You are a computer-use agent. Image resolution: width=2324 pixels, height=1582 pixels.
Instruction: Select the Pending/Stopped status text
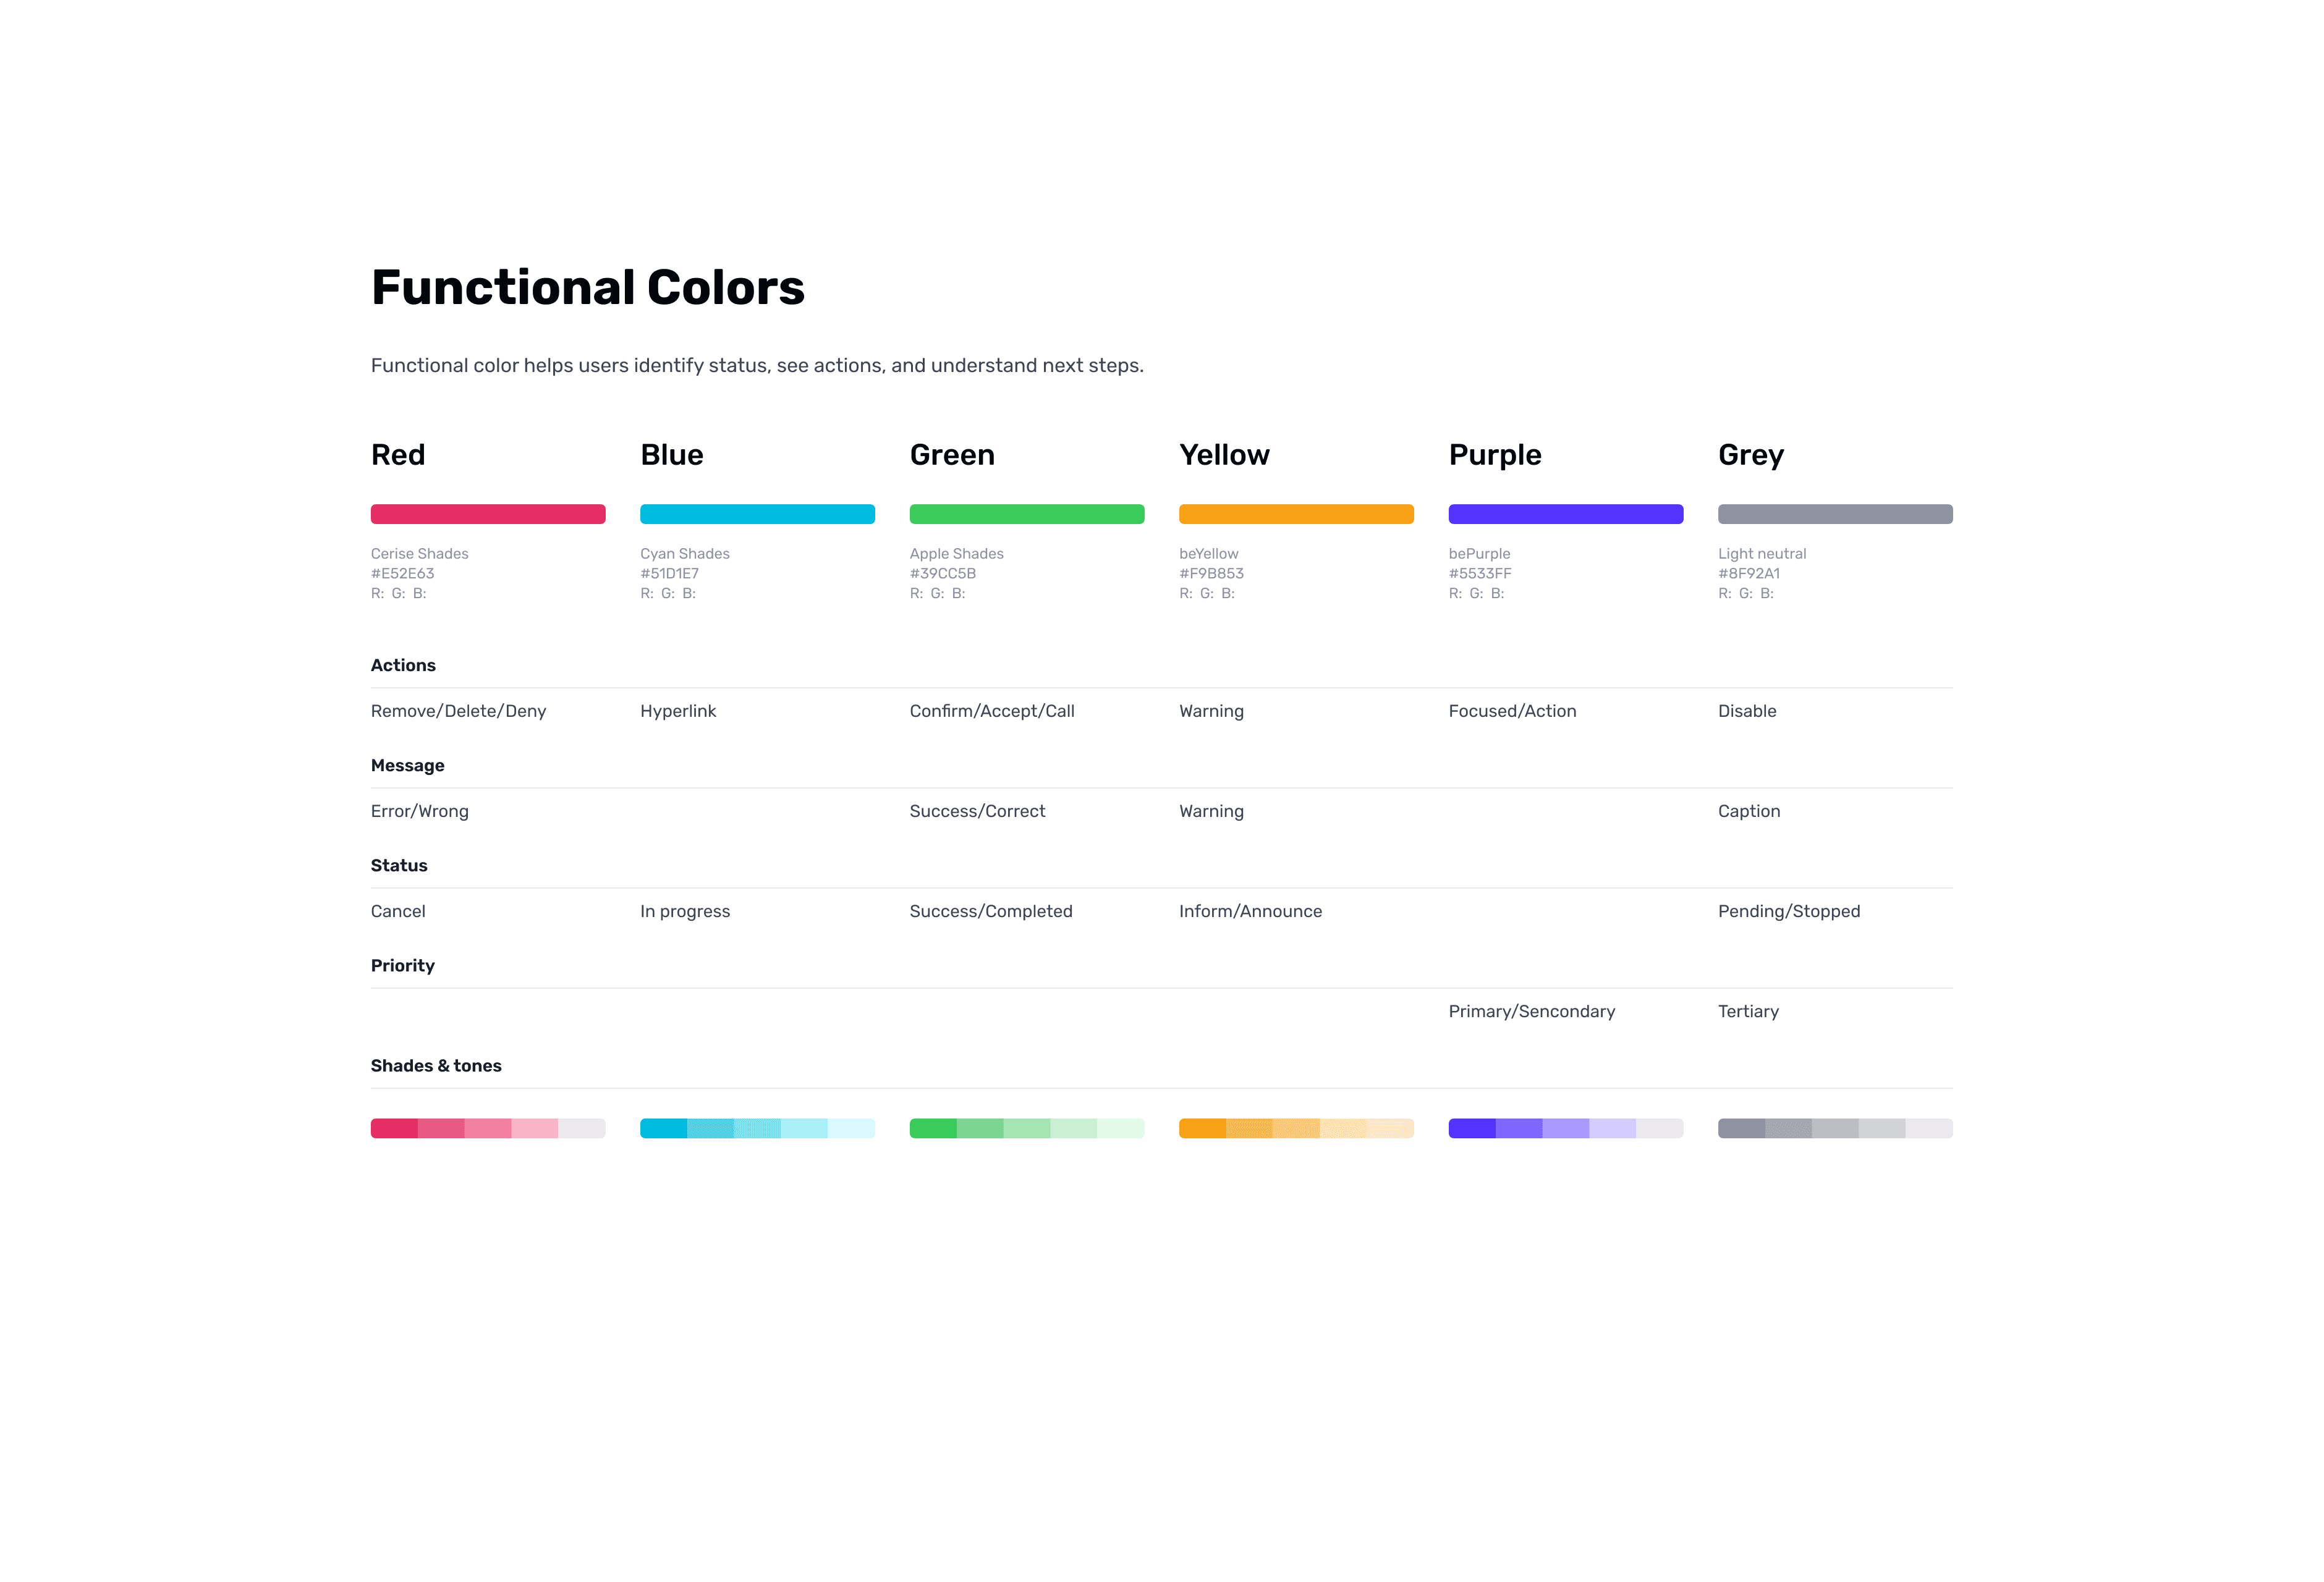tap(1789, 911)
